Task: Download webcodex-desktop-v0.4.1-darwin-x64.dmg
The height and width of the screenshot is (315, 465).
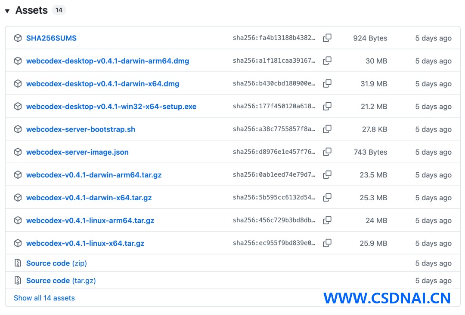Action: [102, 84]
